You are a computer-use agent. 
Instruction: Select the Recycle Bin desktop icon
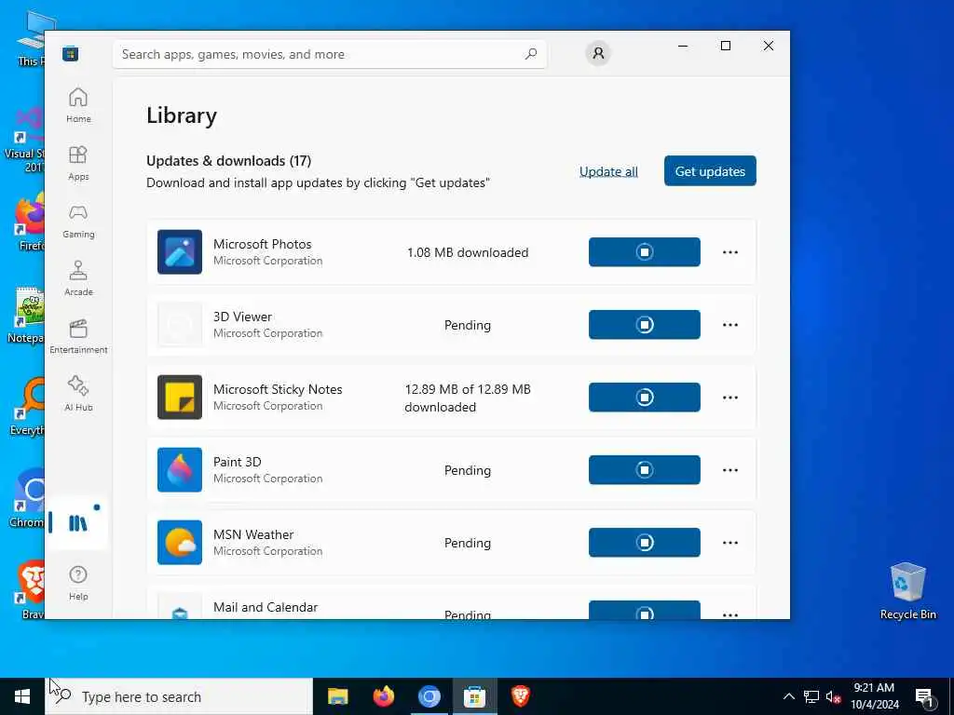pyautogui.click(x=907, y=590)
